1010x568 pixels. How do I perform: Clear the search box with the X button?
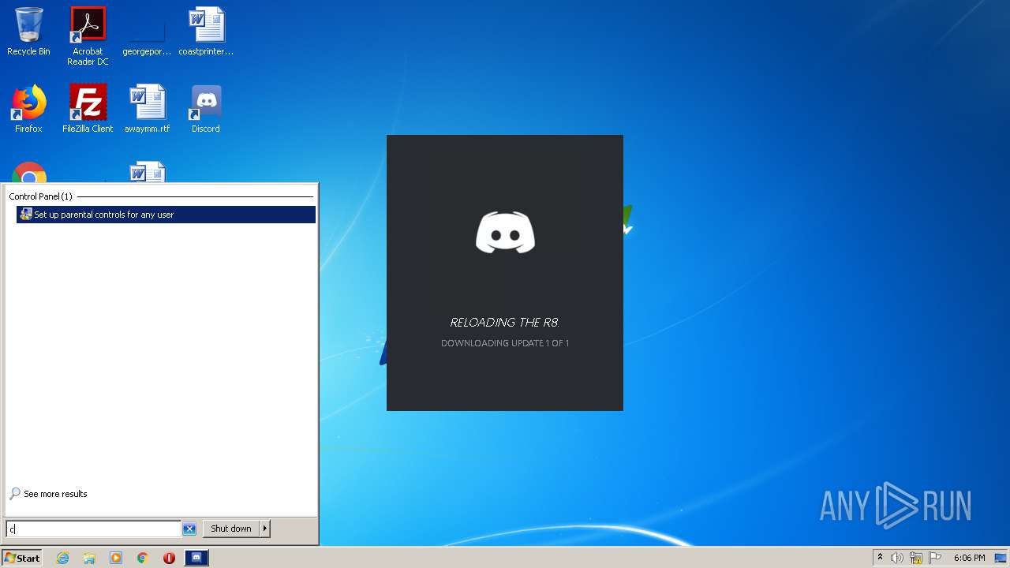click(x=189, y=529)
